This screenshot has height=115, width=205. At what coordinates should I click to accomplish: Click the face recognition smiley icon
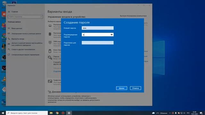pos(50,26)
